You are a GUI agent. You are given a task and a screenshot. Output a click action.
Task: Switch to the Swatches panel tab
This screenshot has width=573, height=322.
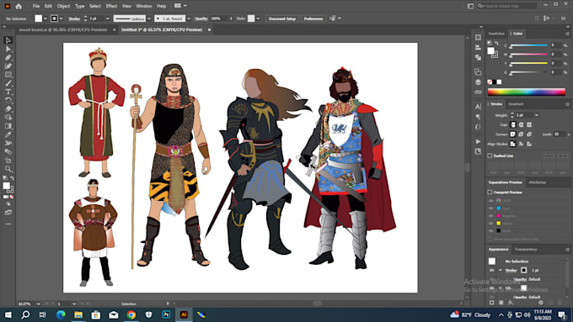(496, 34)
